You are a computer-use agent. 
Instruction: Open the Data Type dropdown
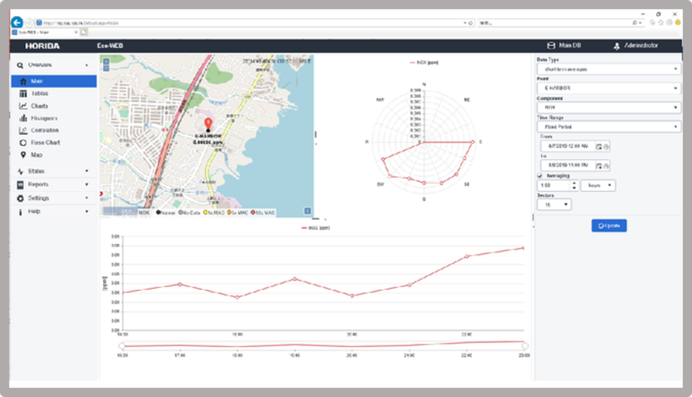[x=608, y=69]
